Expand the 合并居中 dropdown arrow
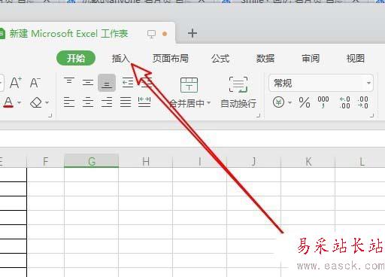The width and height of the screenshot is (385, 277). [x=208, y=103]
